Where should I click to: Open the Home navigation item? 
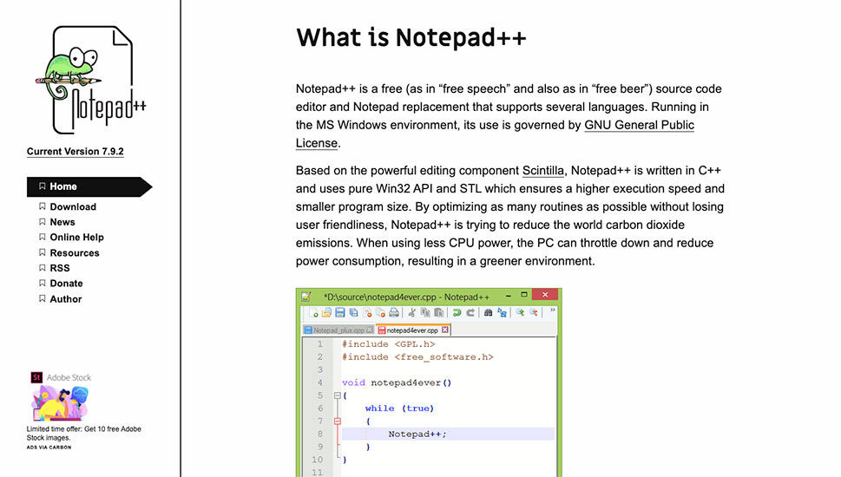89,186
